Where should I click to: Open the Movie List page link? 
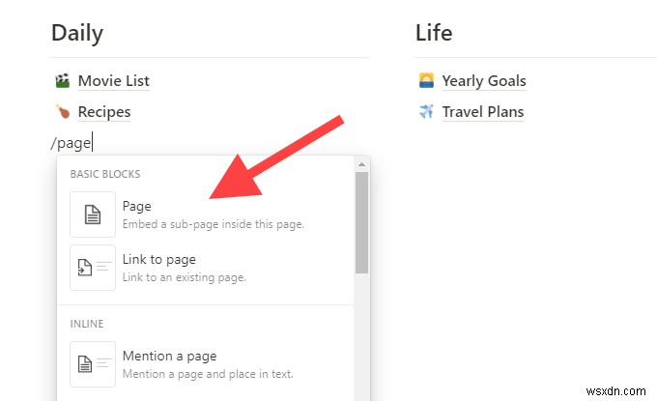tap(113, 81)
